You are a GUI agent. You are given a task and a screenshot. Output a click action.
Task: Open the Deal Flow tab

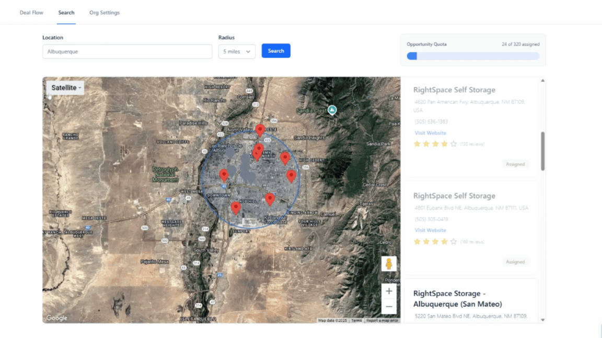pyautogui.click(x=31, y=13)
